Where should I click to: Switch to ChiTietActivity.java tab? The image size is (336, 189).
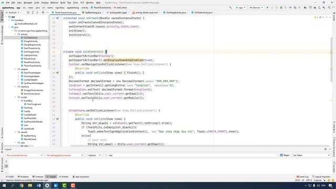tap(203, 13)
